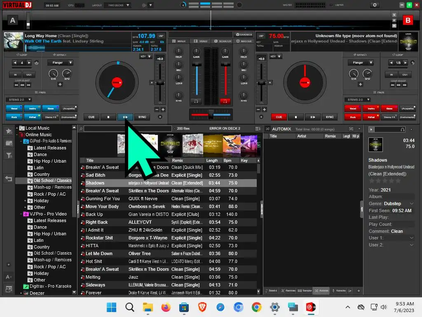Click loop options knob icon on deck A
The width and height of the screenshot is (422, 317).
37,63
